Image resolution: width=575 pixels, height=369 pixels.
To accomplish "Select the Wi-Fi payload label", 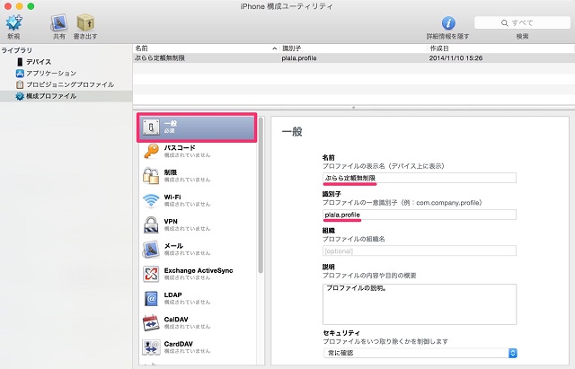I will click(172, 197).
